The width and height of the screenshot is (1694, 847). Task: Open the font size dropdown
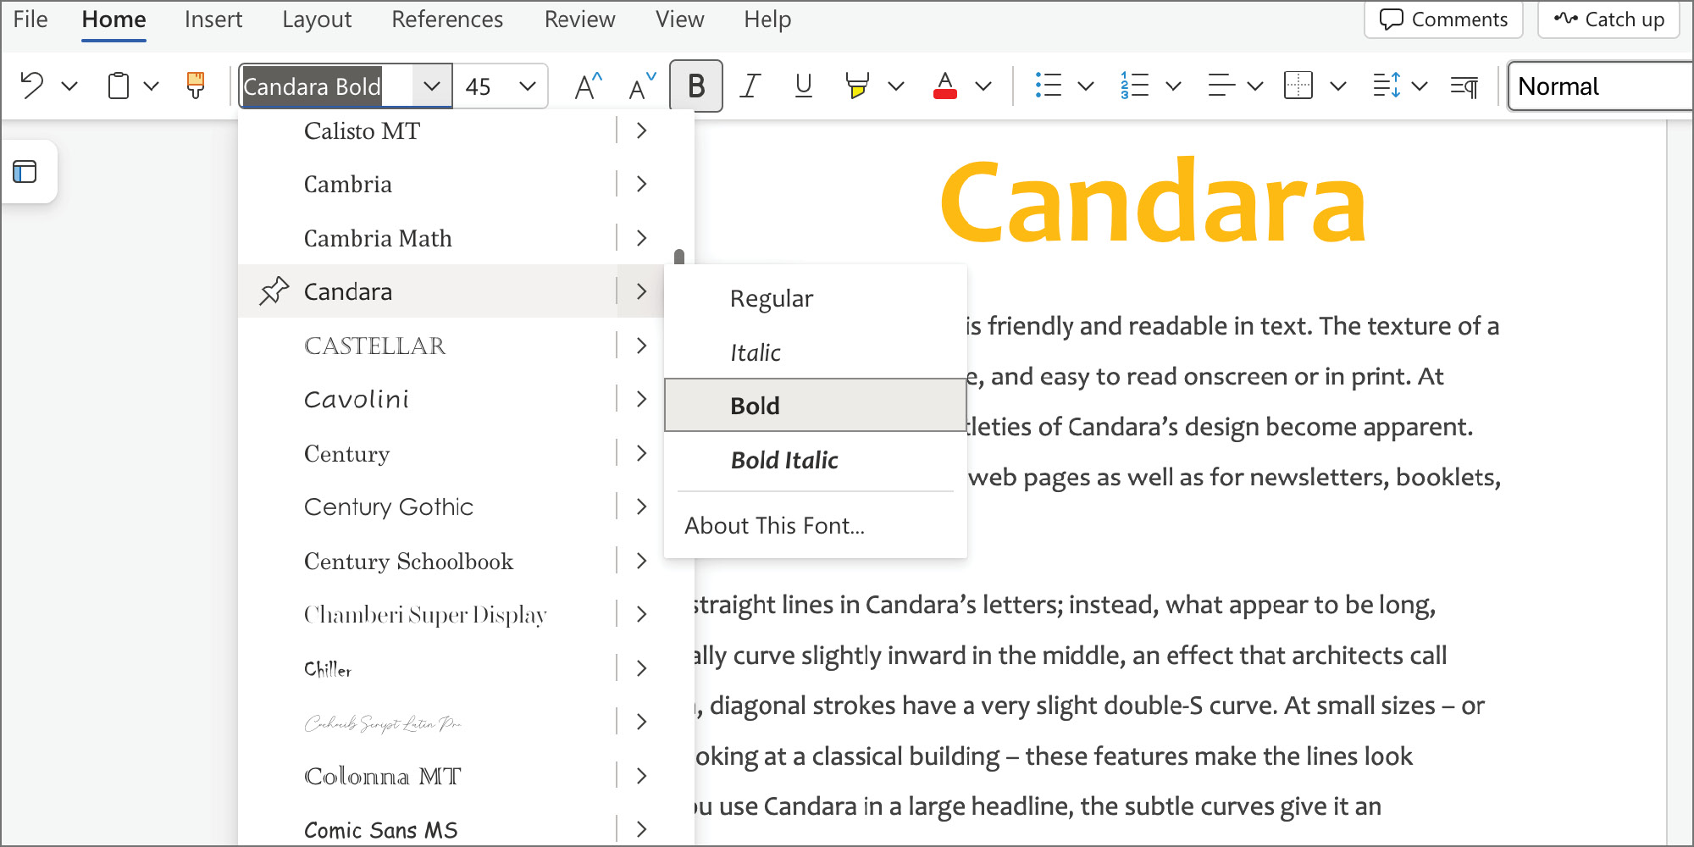527,86
